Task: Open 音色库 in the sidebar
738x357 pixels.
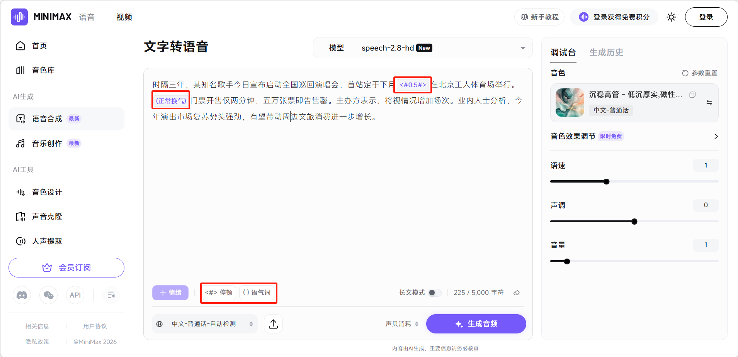Action: (x=43, y=70)
